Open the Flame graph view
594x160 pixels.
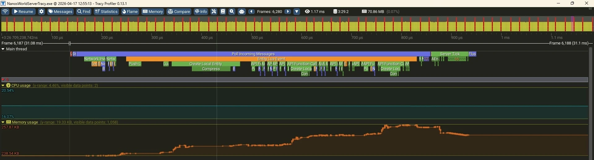pos(130,11)
